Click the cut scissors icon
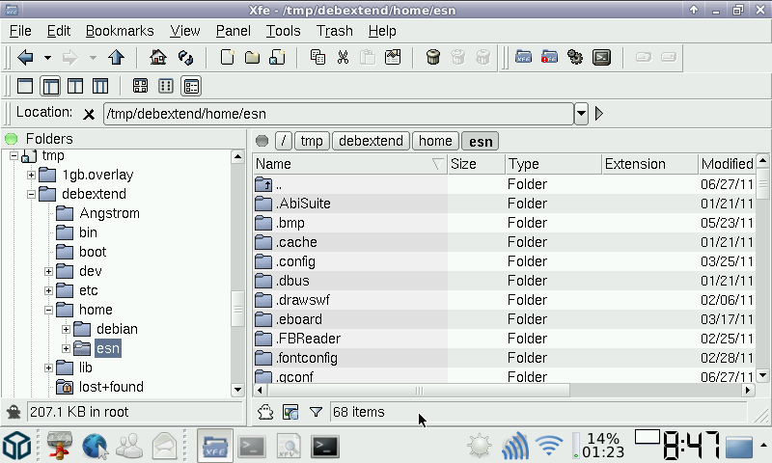Screen dimensions: 772x463 [343, 57]
